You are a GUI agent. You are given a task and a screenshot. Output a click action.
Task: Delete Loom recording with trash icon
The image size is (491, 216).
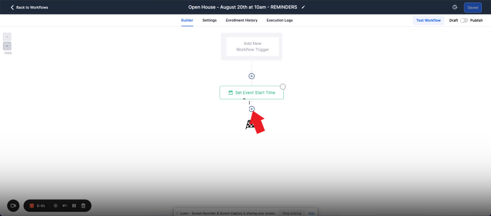tap(83, 206)
